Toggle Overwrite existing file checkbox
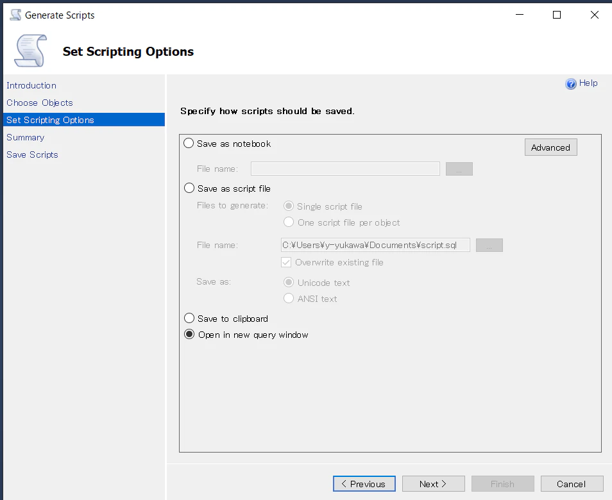The height and width of the screenshot is (500, 612). coord(286,262)
